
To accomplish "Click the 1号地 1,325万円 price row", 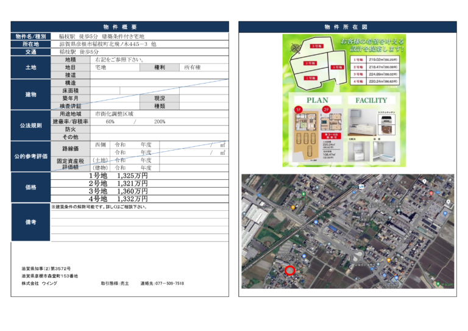I will [x=118, y=176].
